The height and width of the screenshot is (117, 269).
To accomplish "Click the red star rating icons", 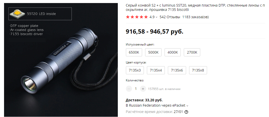I will tap(137, 17).
